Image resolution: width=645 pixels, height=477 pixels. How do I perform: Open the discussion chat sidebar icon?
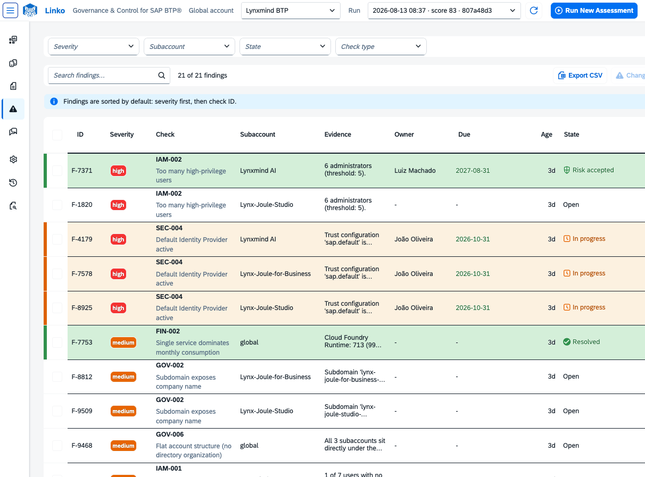(x=13, y=132)
